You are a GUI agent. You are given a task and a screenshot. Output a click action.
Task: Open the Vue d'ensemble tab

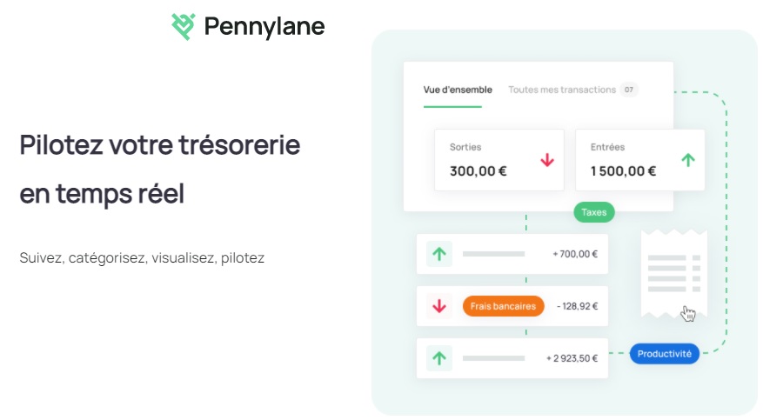pyautogui.click(x=458, y=90)
